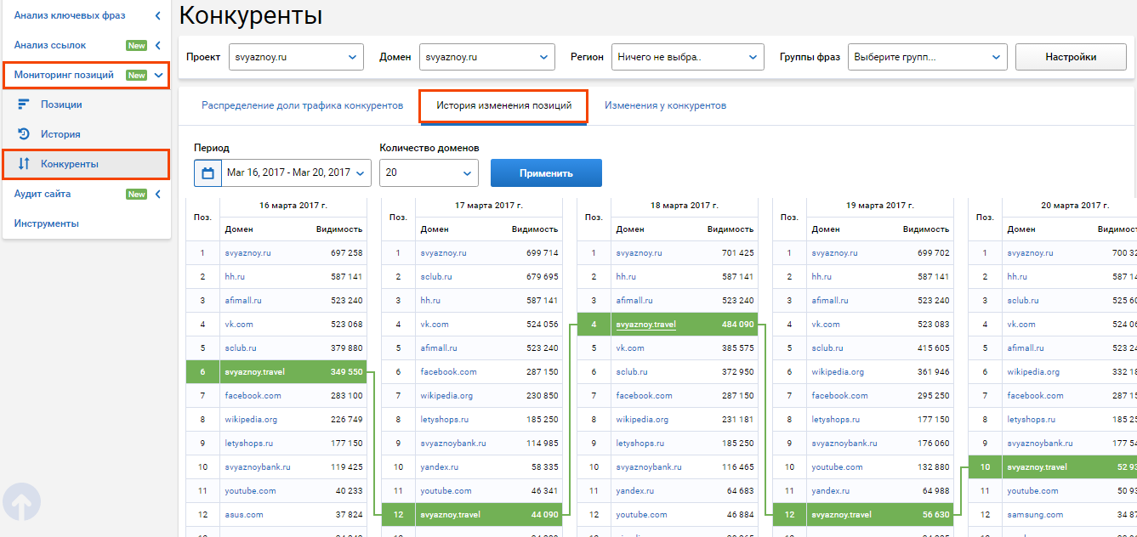Image resolution: width=1137 pixels, height=537 pixels.
Task: Open facebook.com link in 17 марта column
Action: coord(448,372)
